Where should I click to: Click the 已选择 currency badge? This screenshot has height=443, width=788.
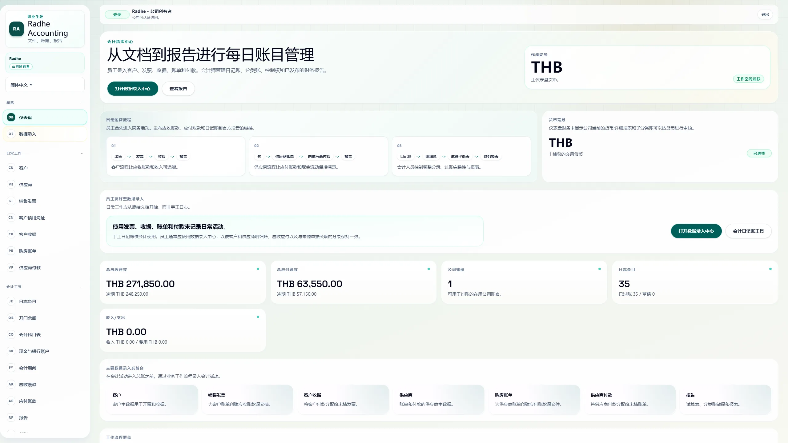tap(759, 153)
